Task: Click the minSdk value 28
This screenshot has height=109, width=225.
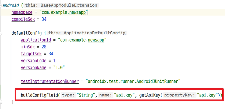Action: (x=44, y=47)
